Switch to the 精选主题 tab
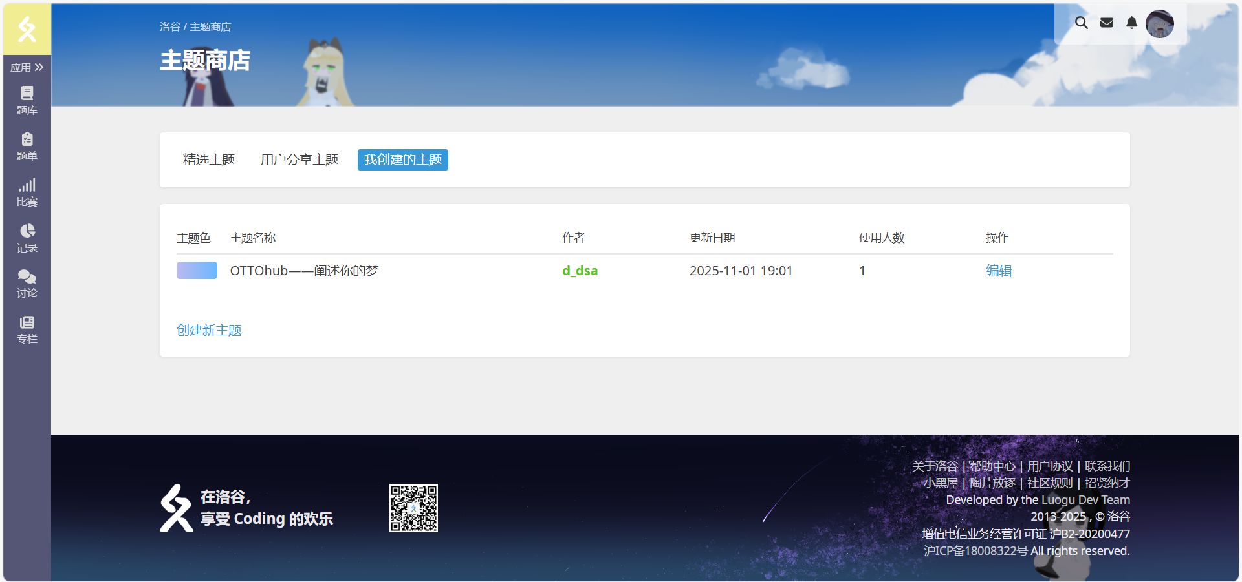Screen dimensions: 1242x582 (x=209, y=160)
